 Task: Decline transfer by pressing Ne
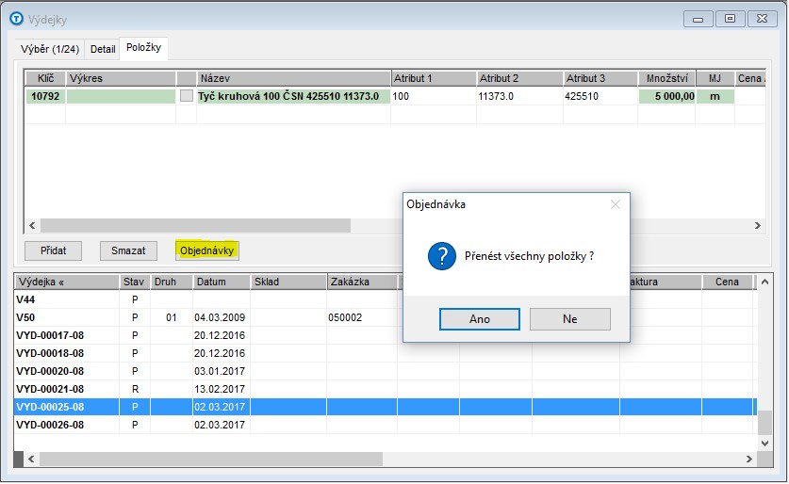[569, 319]
